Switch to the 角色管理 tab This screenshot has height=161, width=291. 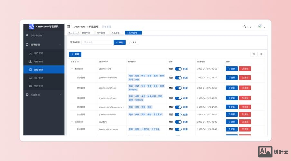pos(116,33)
